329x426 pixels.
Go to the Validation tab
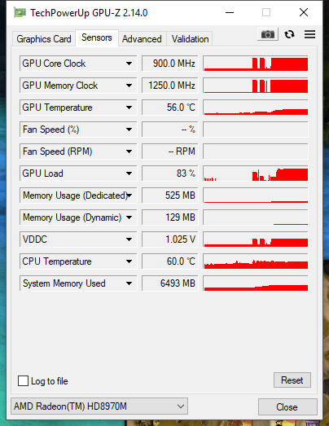point(191,39)
